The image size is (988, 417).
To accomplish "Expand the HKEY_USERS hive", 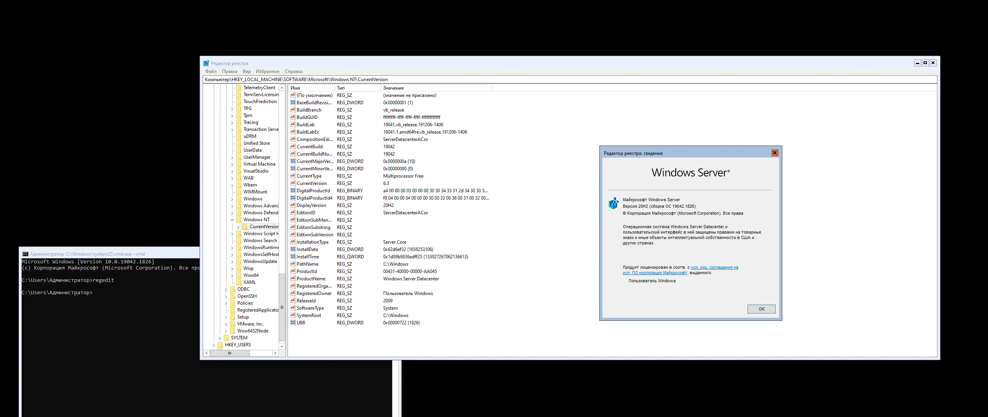I will [x=214, y=345].
